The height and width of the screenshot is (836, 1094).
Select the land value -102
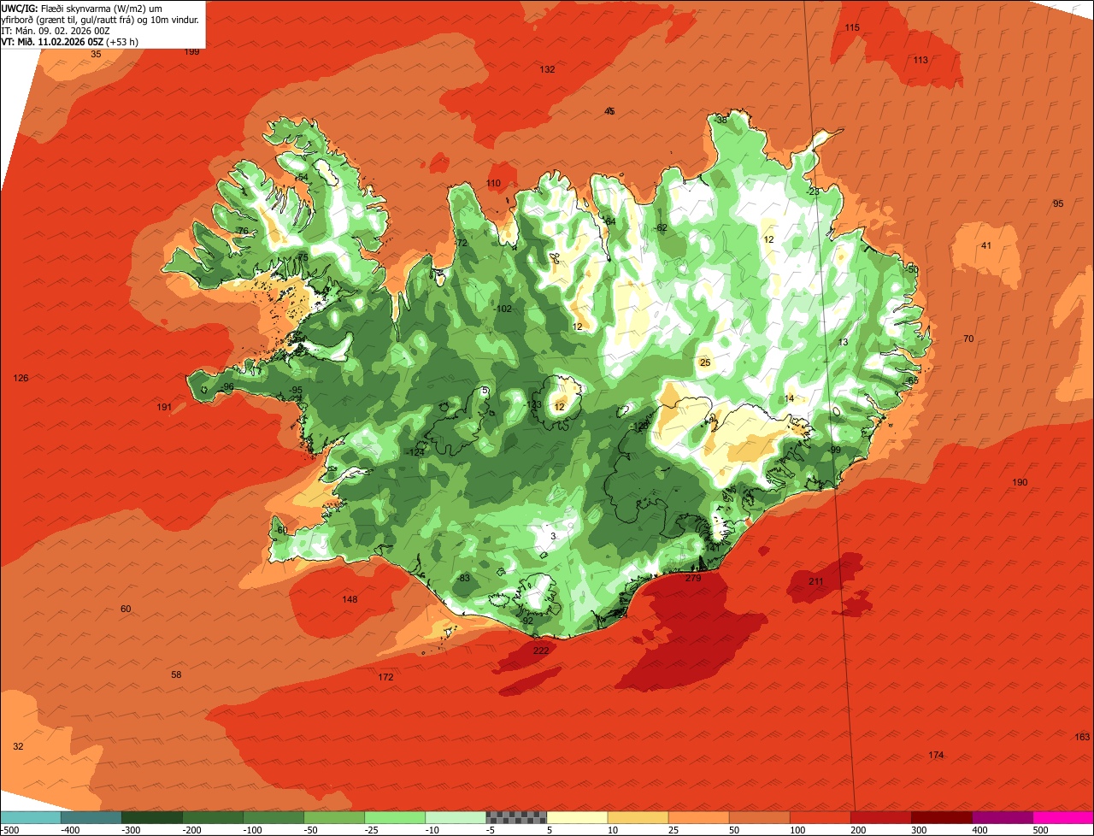pos(503,309)
